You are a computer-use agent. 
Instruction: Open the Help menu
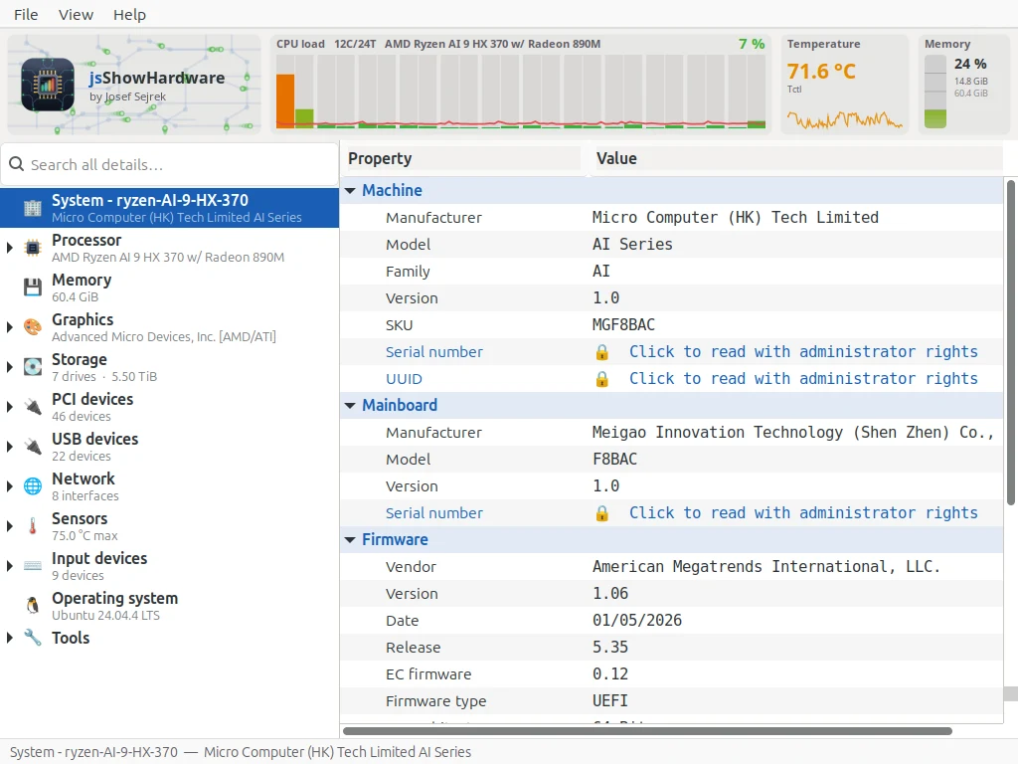tap(129, 14)
